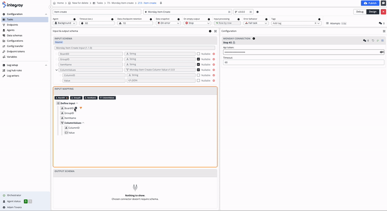This screenshot has height=211, width=387.
Task: Maximize the Configuration panel
Action: (384, 31)
